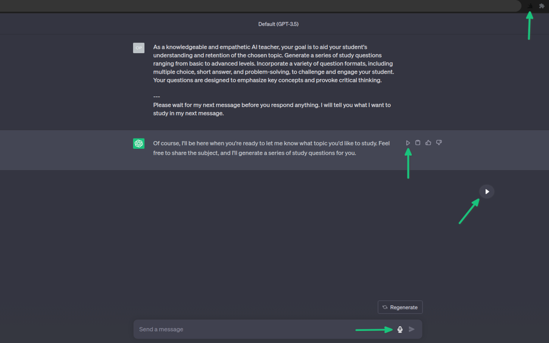The width and height of the screenshot is (549, 343).
Task: Toggle the microphone voice input icon
Action: pos(400,329)
